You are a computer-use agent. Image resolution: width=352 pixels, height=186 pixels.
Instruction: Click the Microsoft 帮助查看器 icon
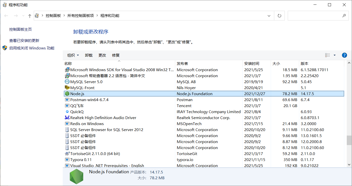[x=67, y=76]
